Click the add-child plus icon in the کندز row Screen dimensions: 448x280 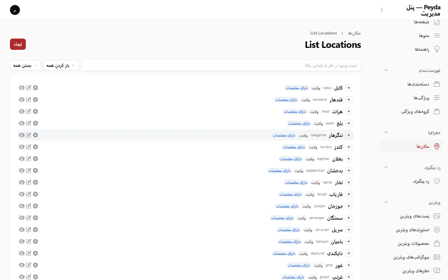(35, 147)
